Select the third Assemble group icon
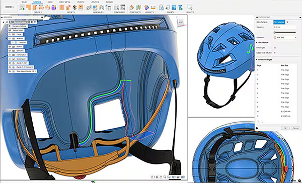Screen dimensions: 302x183 point(102,8)
